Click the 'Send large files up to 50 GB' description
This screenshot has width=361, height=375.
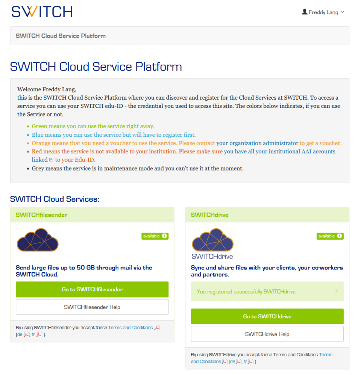[x=84, y=271]
